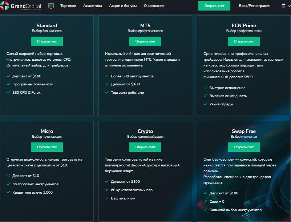291x222 pixels.
Task: Click Открыть счет under ECN Prime
Action: (244, 41)
